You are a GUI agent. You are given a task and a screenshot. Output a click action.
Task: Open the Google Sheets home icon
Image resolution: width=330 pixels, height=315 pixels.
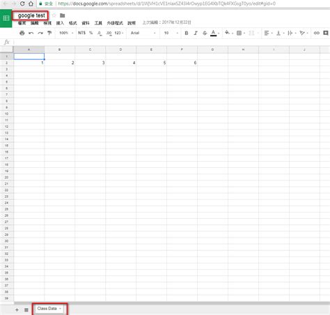pos(6,18)
